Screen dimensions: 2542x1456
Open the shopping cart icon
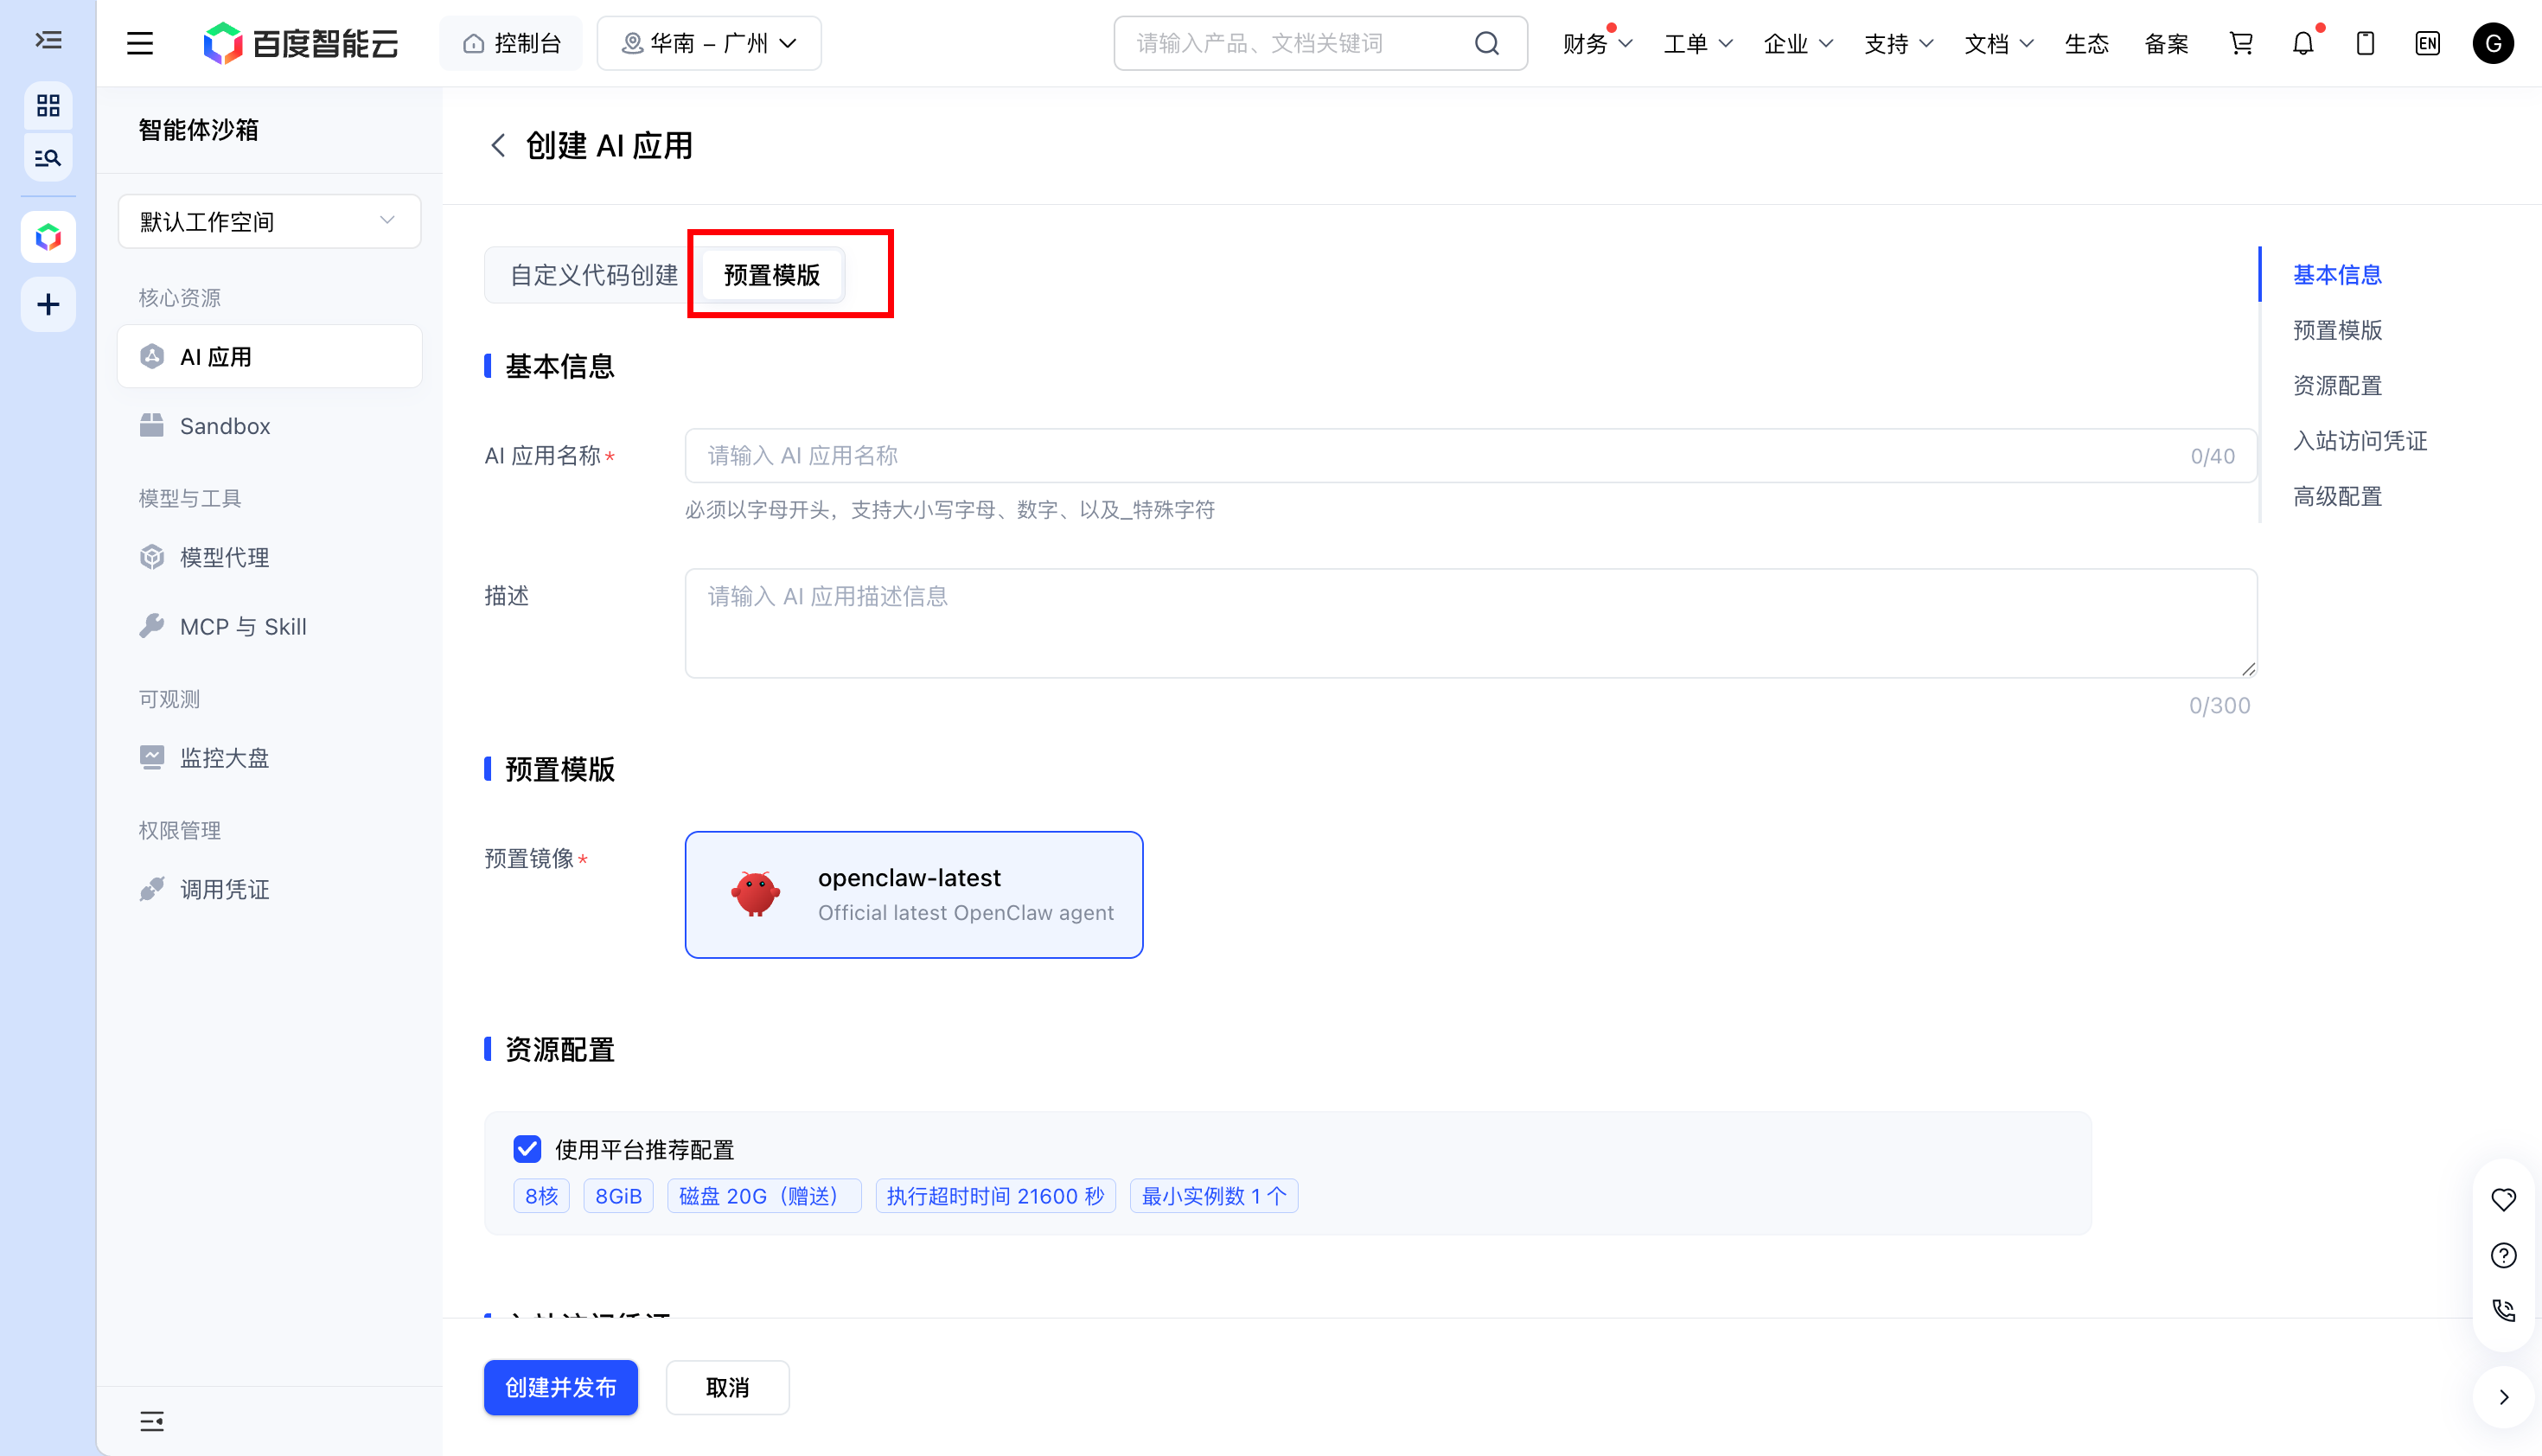pos(2241,43)
